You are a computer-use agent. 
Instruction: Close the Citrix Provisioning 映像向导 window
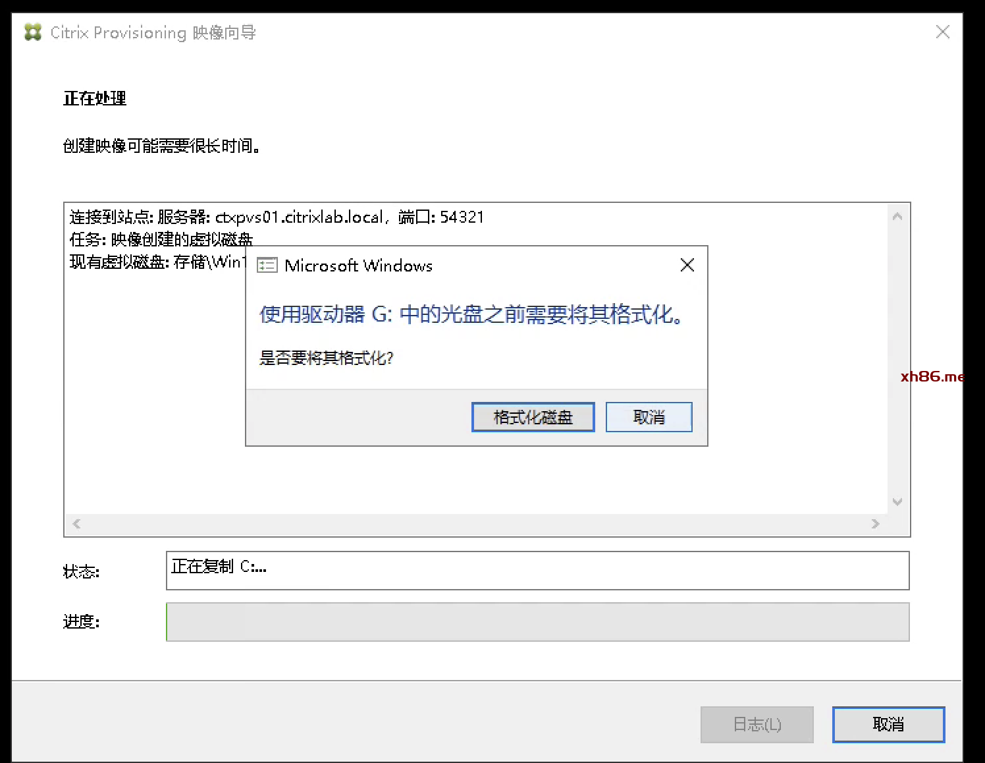[x=942, y=32]
